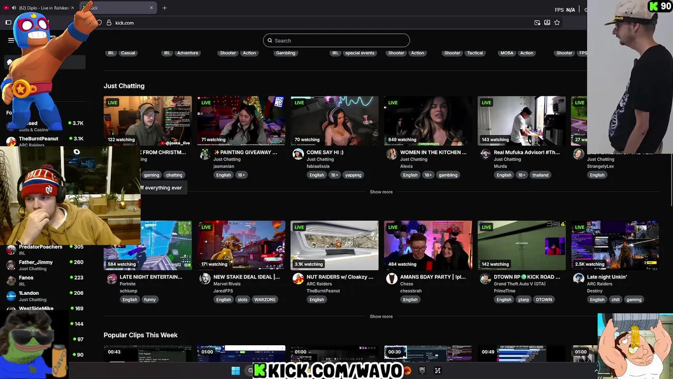Open 1Landon in the sidebar
The image size is (673, 379).
click(x=45, y=296)
